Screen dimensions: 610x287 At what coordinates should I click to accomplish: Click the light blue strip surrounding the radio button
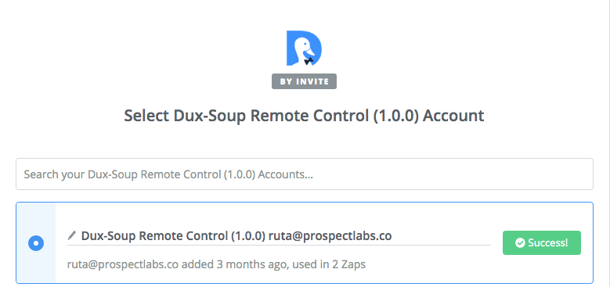pos(36,242)
